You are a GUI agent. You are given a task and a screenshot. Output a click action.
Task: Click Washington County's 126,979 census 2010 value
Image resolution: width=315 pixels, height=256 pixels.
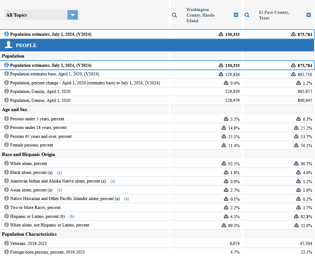point(232,100)
